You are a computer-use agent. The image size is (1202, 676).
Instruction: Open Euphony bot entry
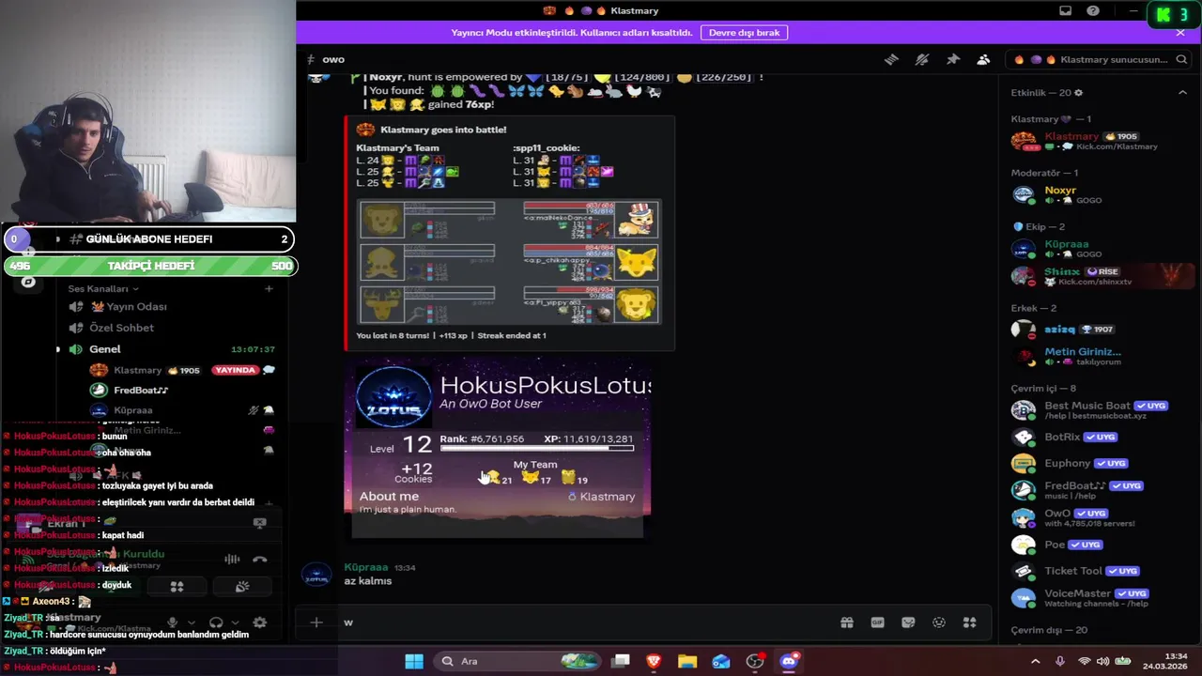[x=1099, y=463]
